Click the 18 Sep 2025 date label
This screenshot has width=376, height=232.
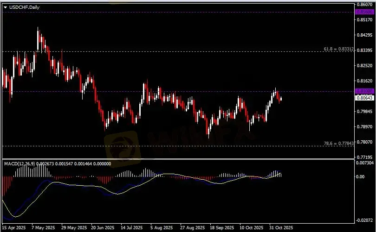(x=222, y=228)
